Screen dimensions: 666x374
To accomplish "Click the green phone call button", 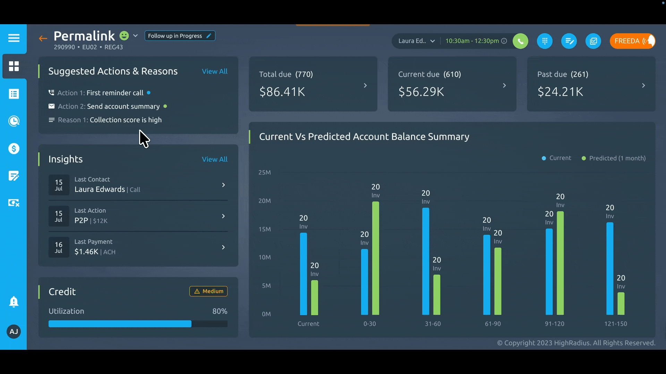I will (x=520, y=41).
